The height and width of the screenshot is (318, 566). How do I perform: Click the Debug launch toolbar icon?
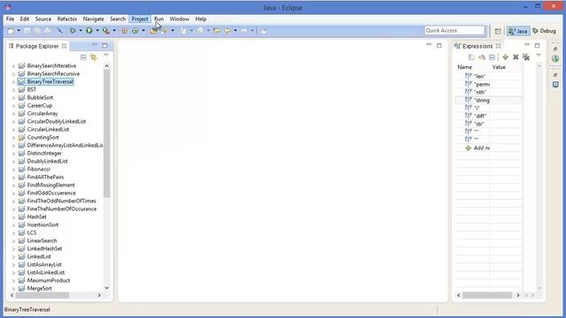point(73,31)
